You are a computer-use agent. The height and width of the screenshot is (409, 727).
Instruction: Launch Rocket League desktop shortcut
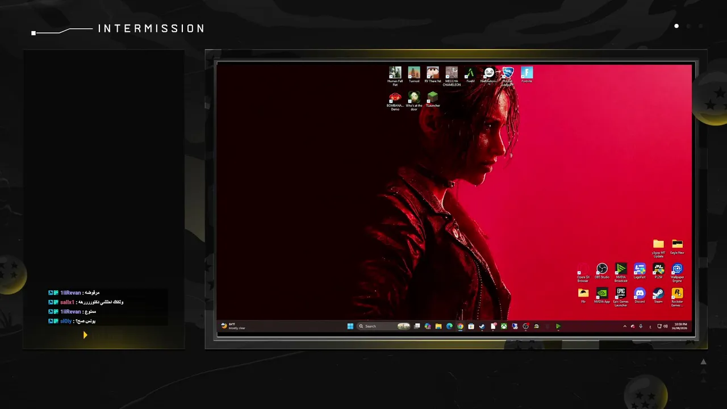[x=508, y=76]
